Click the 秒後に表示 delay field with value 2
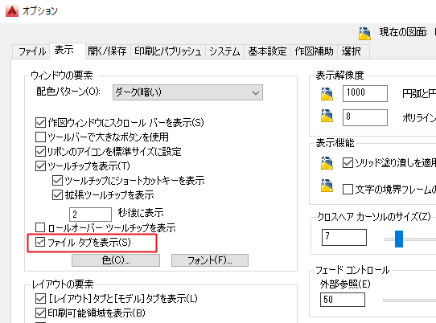 click(90, 215)
